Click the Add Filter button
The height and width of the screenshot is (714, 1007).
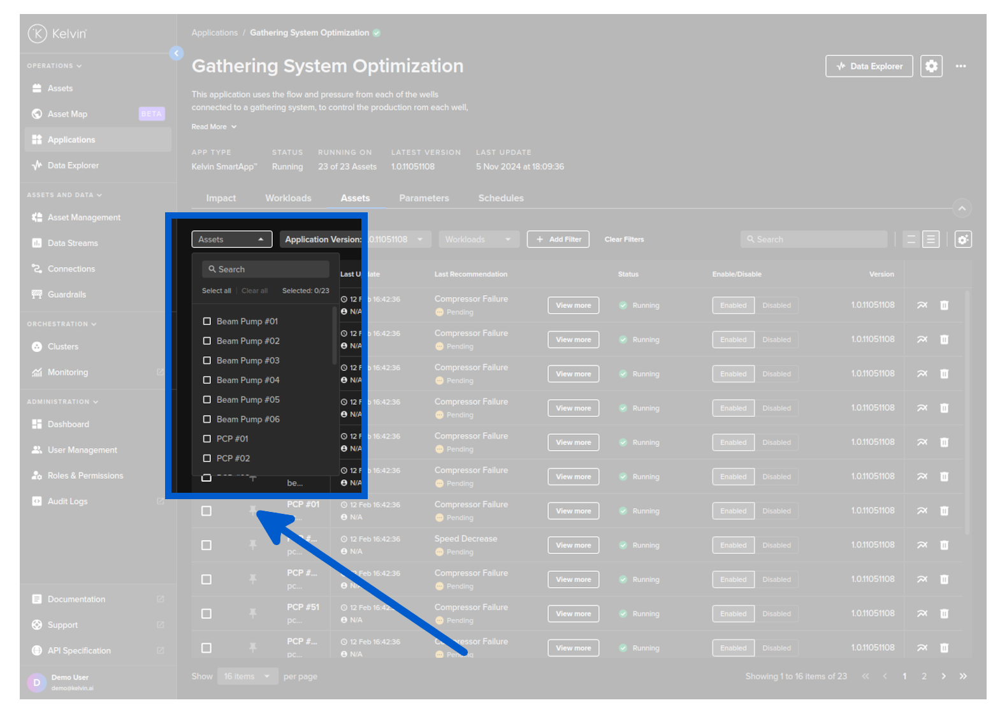coord(558,240)
